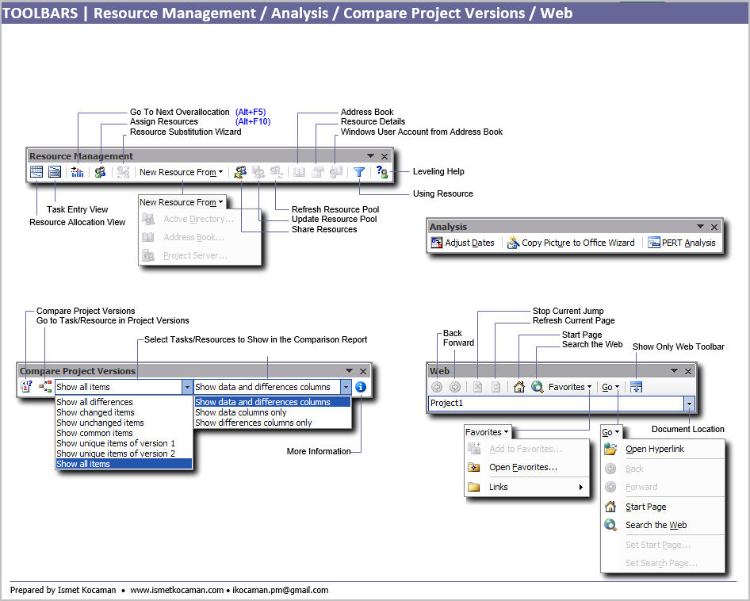Click the Assign Resources icon

click(100, 172)
